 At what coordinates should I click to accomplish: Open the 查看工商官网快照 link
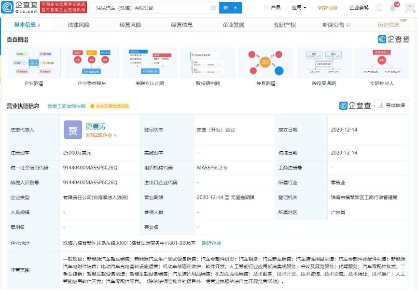(67, 106)
